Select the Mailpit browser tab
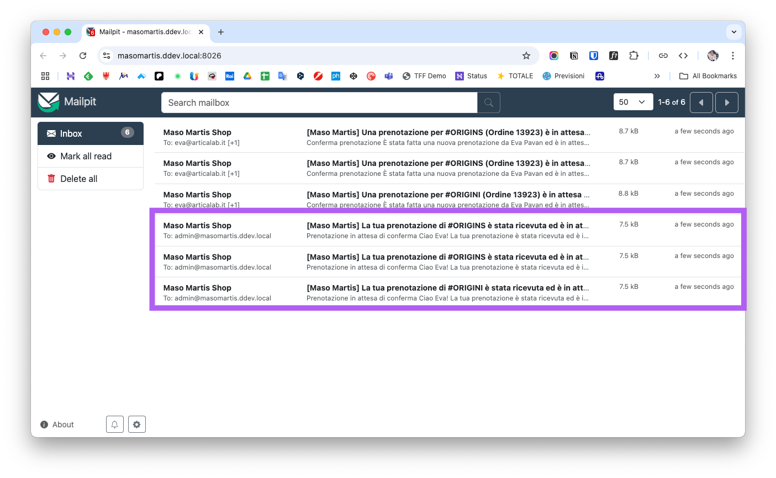The width and height of the screenshot is (776, 478). click(x=145, y=32)
